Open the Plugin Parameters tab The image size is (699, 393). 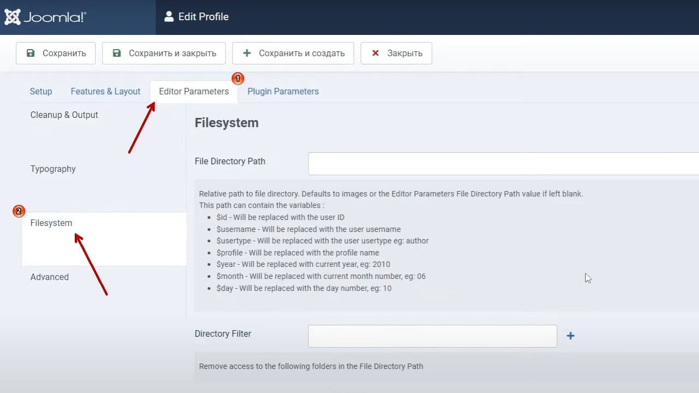[283, 91]
